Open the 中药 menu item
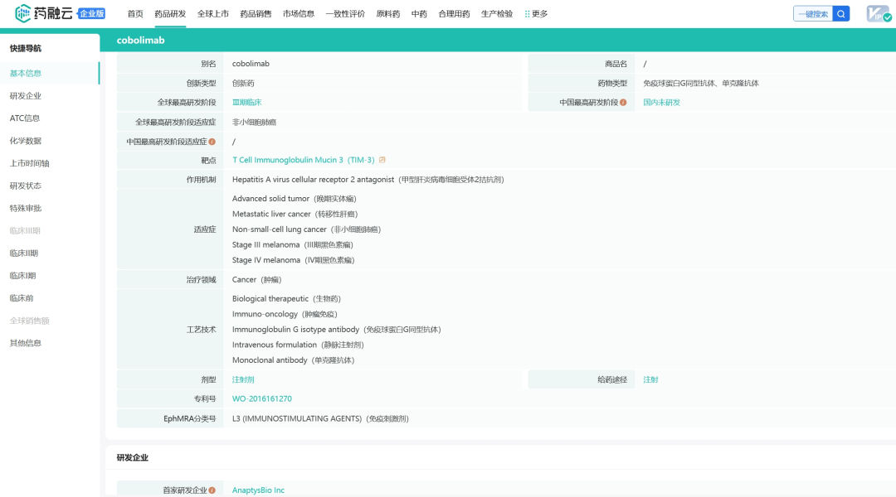The width and height of the screenshot is (896, 497). click(420, 14)
